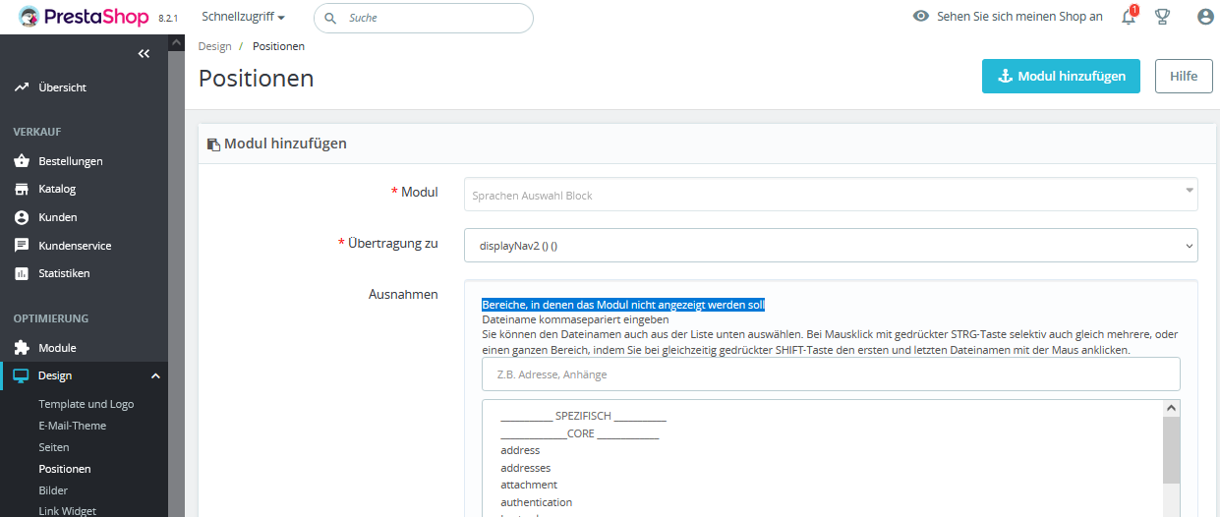1220x517 pixels.
Task: Select the 'authentication' entry in file list
Action: [536, 502]
